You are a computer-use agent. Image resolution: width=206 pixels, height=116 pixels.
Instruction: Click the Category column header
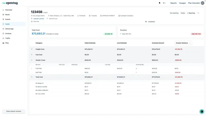click(39, 43)
